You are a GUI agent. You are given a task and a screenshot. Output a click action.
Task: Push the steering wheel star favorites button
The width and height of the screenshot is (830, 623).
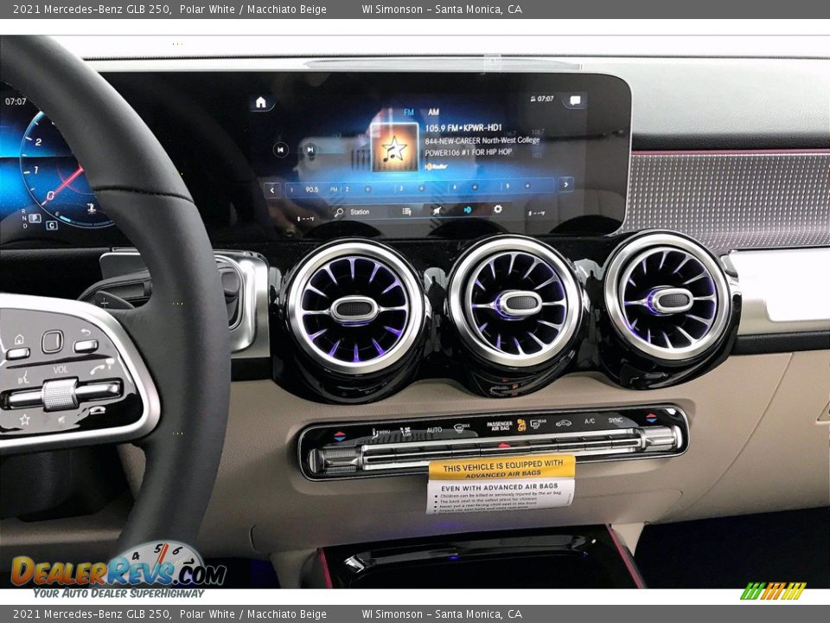pos(24,420)
